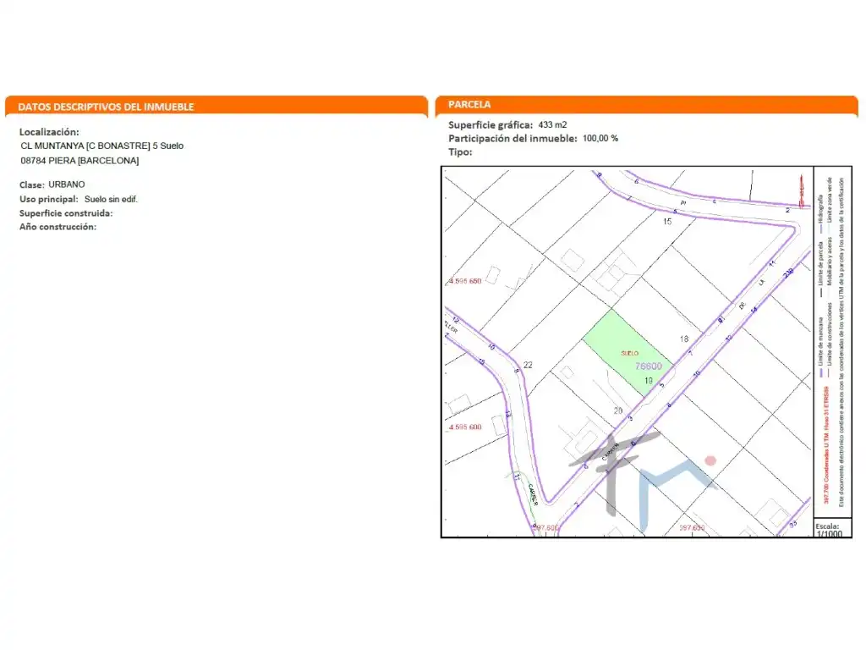Click the "Superficie construida:" label

tap(66, 213)
